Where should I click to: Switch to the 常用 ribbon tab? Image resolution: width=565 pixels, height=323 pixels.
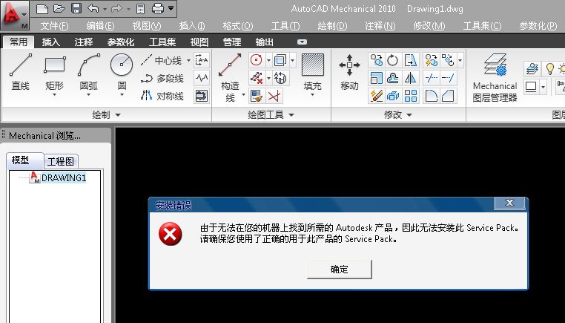[19, 42]
